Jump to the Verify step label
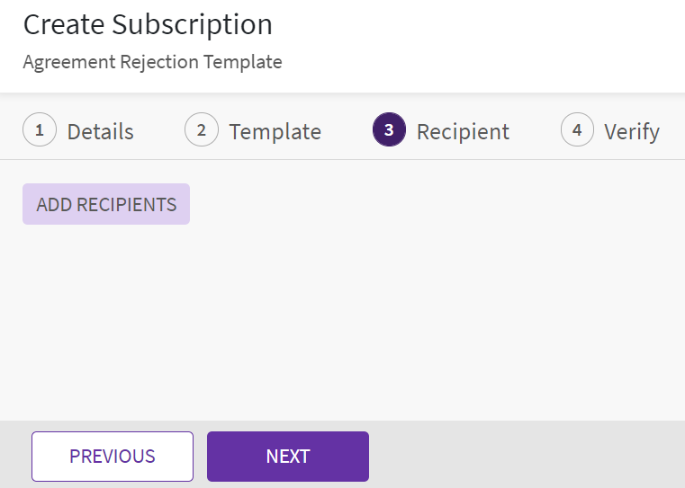The image size is (685, 488). (x=631, y=132)
